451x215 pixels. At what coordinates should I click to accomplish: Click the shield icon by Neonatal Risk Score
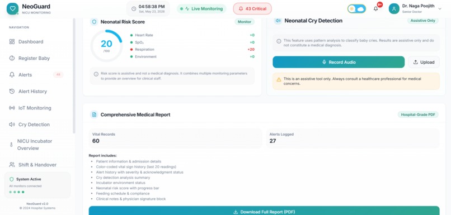pyautogui.click(x=94, y=22)
